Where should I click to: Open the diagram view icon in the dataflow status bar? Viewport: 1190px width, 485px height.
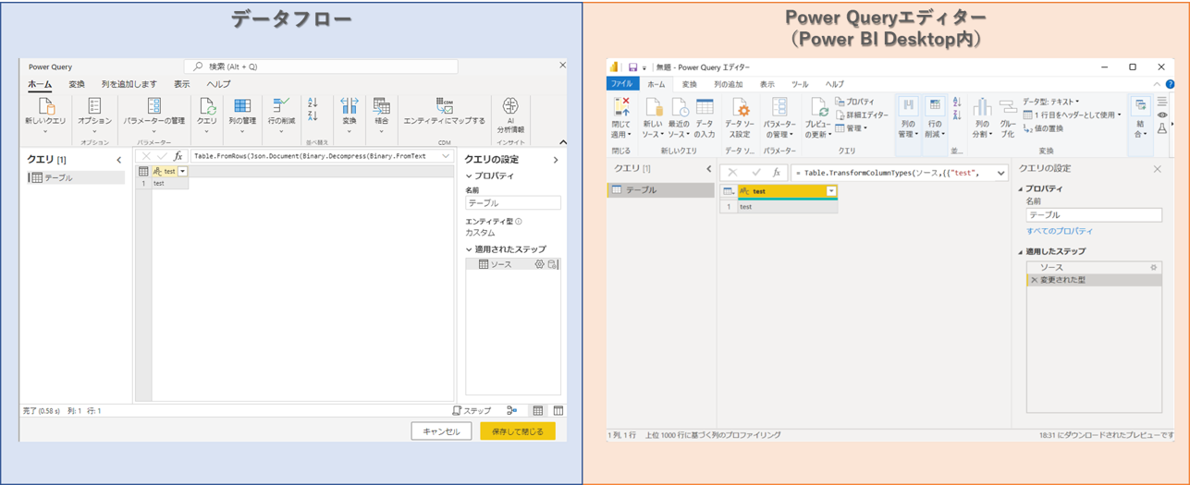pyautogui.click(x=512, y=410)
